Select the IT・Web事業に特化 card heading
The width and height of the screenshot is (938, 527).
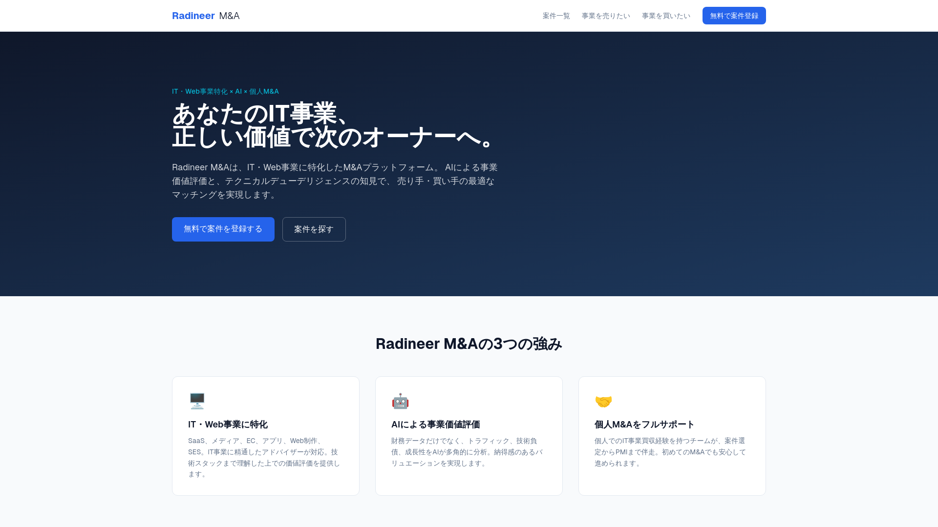(x=228, y=425)
